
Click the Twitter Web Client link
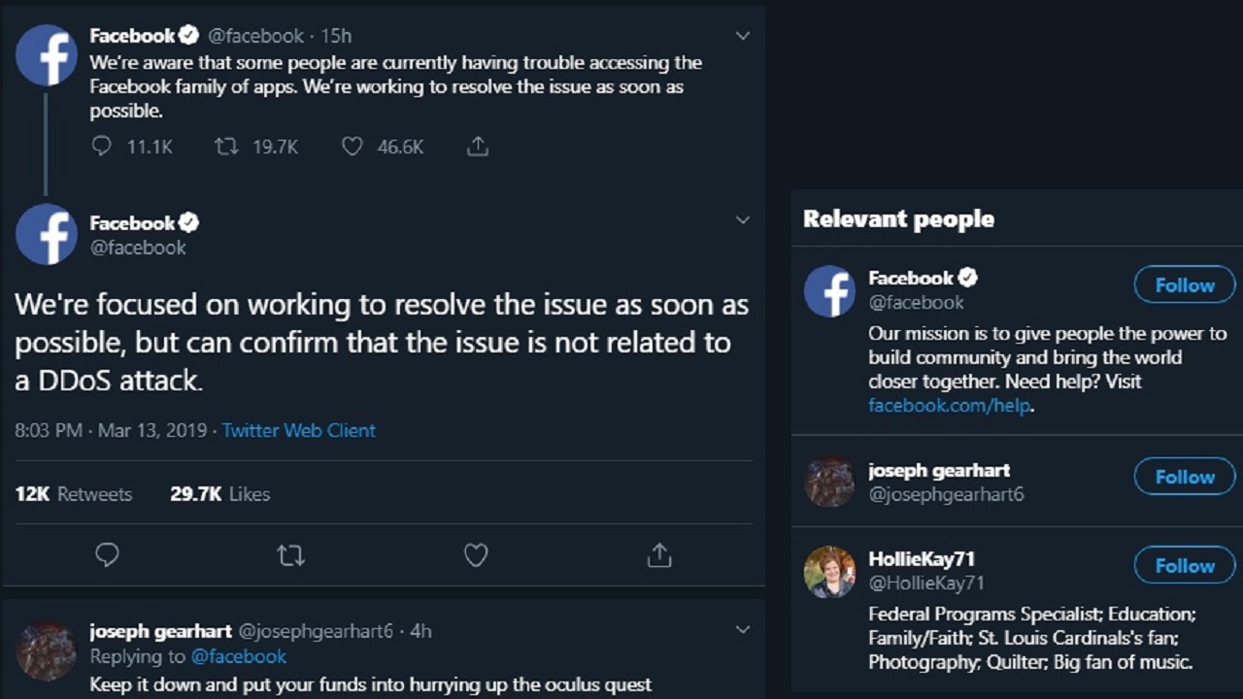[298, 430]
